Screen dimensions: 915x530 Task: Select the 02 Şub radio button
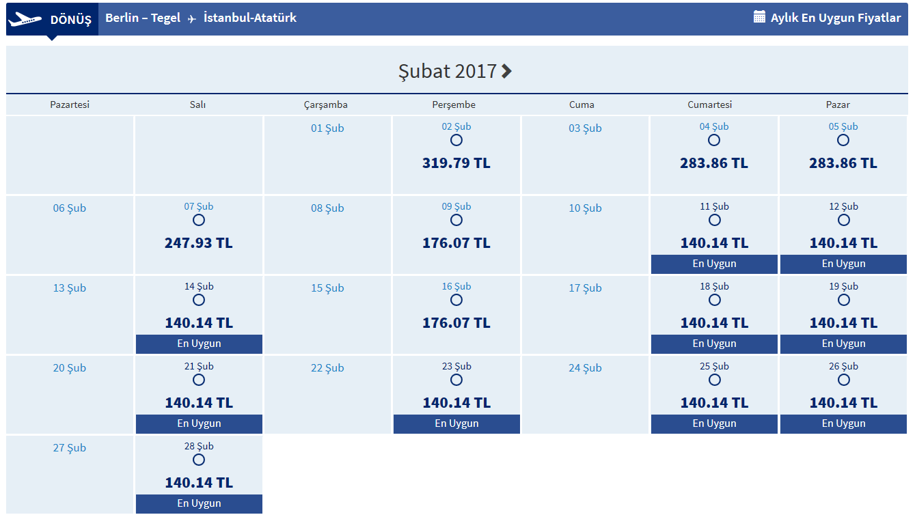tap(456, 140)
